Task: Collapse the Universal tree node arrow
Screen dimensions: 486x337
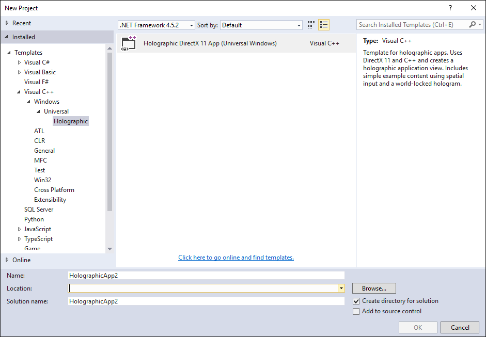Action: pyautogui.click(x=38, y=111)
